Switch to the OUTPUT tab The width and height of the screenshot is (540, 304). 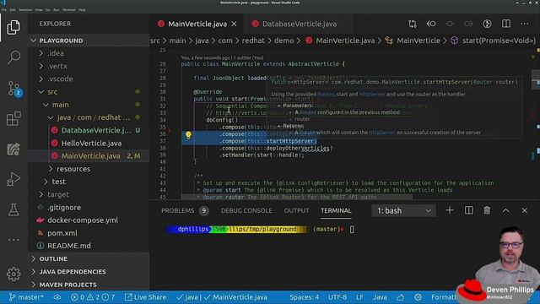[296, 210]
